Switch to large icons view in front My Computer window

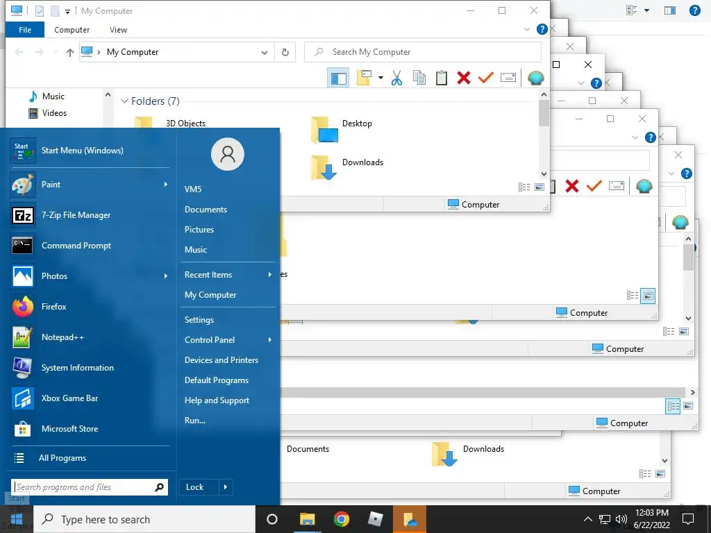pos(539,187)
